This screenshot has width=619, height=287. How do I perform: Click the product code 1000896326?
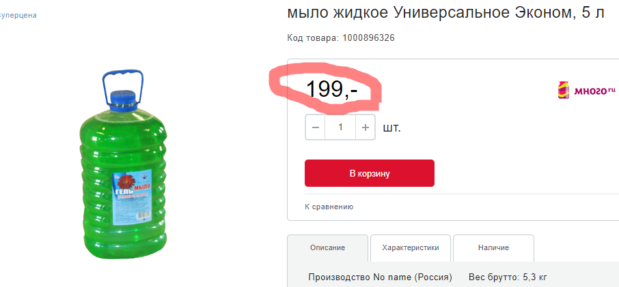pos(368,37)
